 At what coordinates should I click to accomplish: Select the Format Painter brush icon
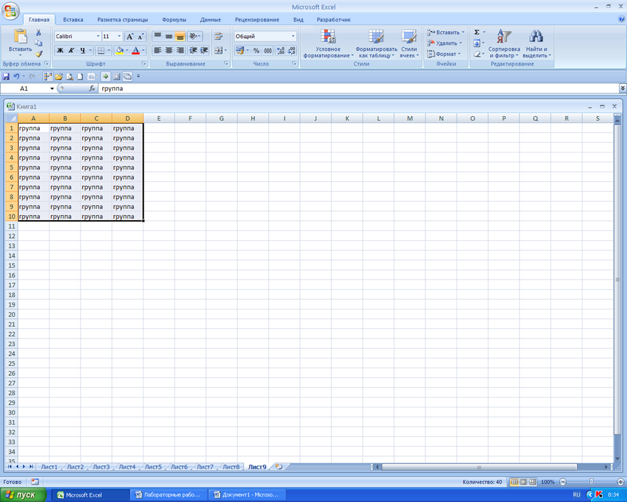tap(39, 53)
